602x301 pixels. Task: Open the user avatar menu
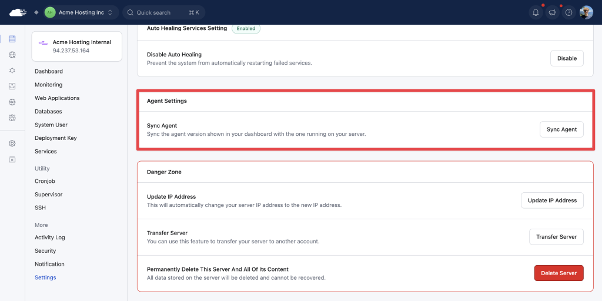[x=586, y=12]
